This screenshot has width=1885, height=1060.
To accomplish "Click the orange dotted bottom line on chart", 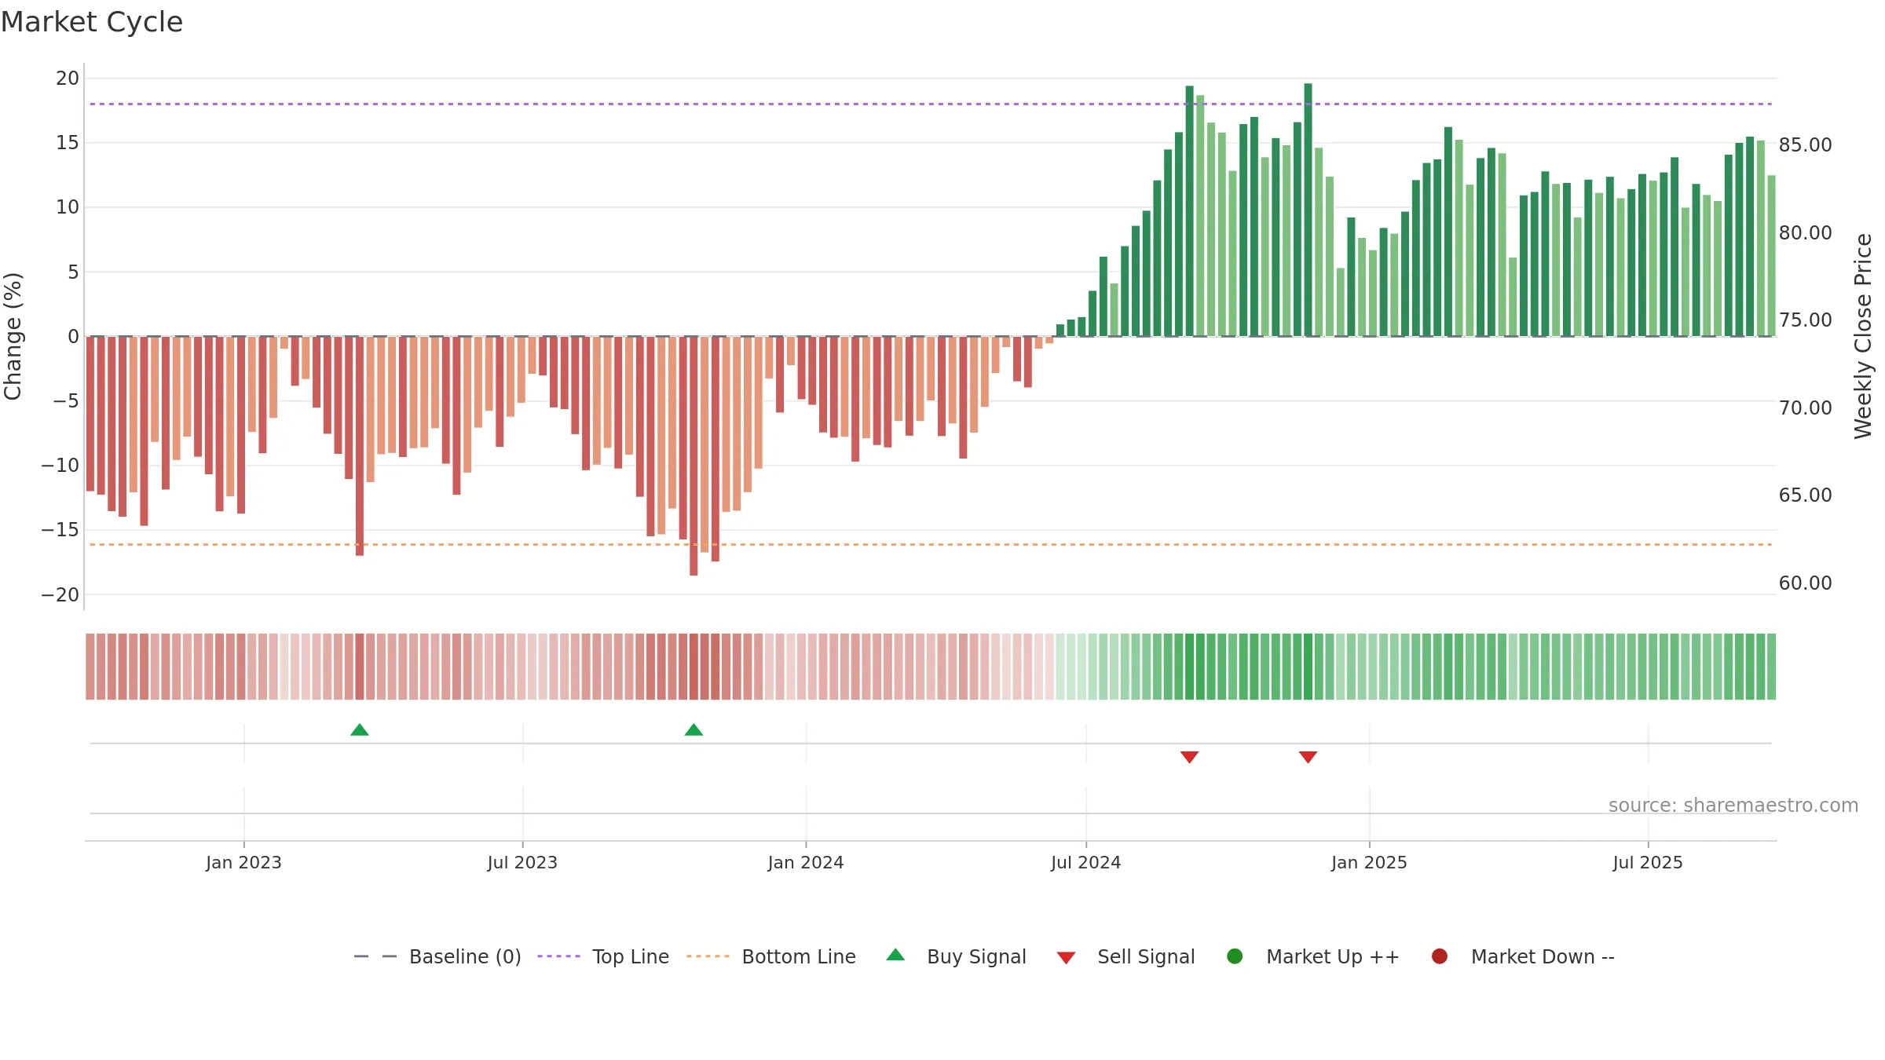I will coord(931,544).
